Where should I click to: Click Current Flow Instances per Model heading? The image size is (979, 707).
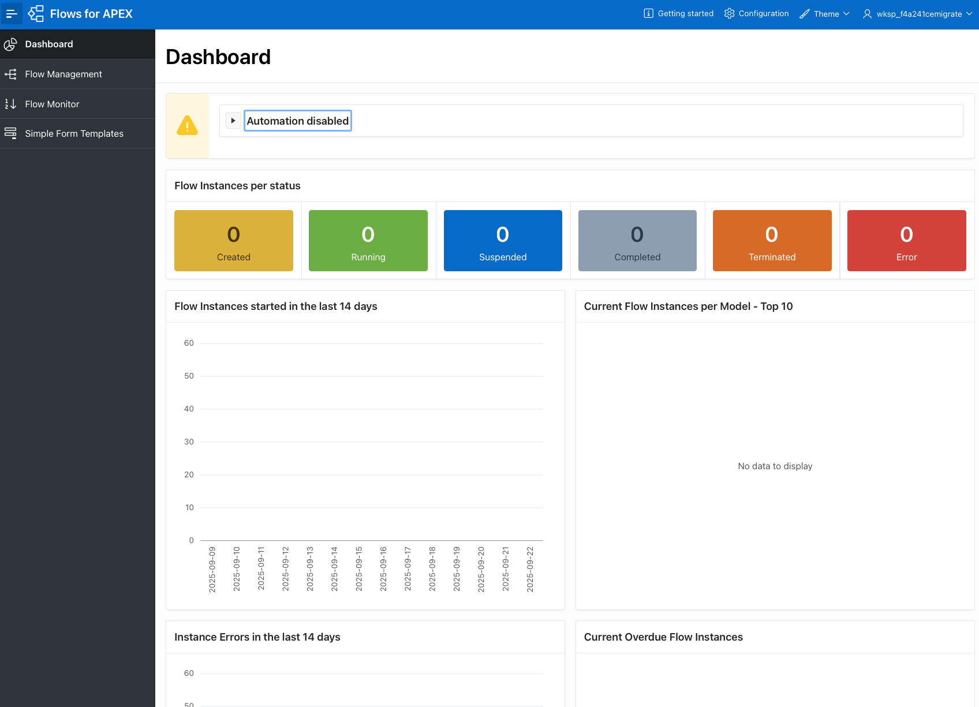688,306
